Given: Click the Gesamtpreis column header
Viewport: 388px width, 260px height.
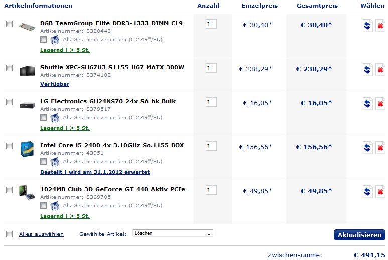Looking at the screenshot, I should point(317,6).
